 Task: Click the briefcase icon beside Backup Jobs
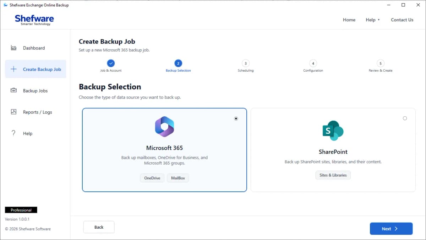pos(13,90)
